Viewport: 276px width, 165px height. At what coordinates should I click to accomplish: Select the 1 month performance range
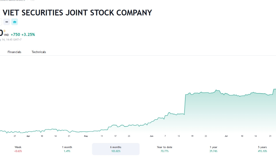click(67, 149)
